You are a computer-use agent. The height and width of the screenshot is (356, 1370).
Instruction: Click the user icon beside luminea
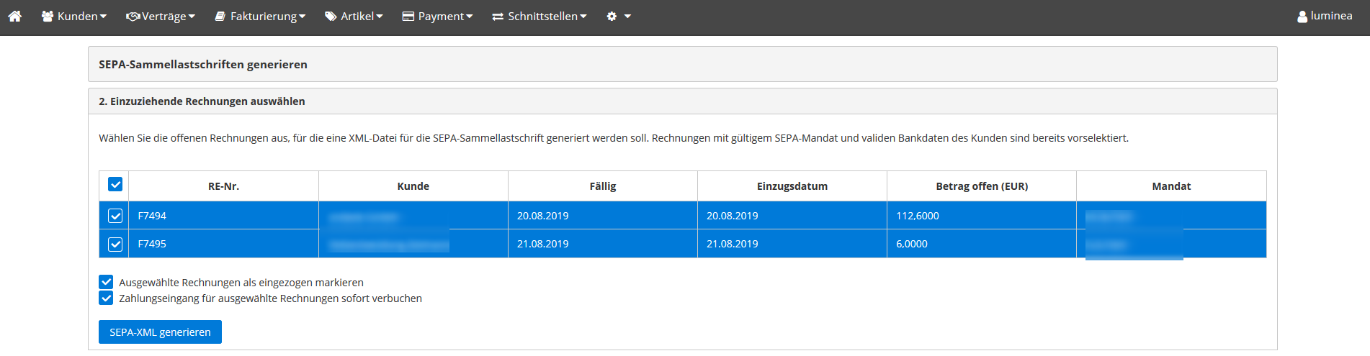click(x=1302, y=16)
